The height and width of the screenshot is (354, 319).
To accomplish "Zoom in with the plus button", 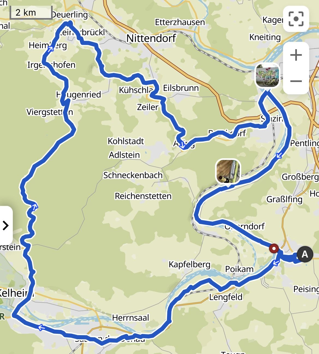I will coord(296,55).
